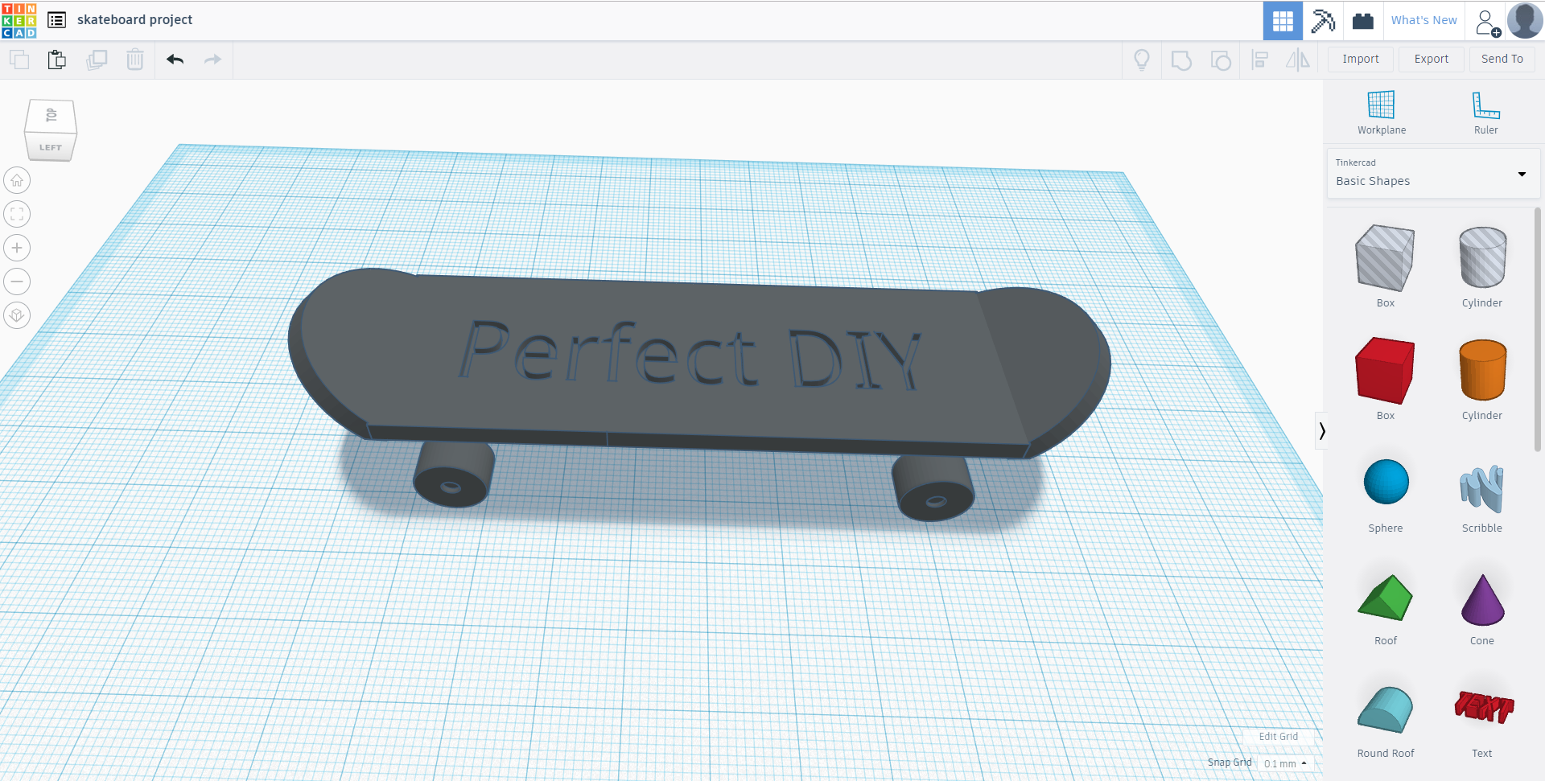
Task: Click the Mirror tool icon
Action: click(x=1297, y=60)
